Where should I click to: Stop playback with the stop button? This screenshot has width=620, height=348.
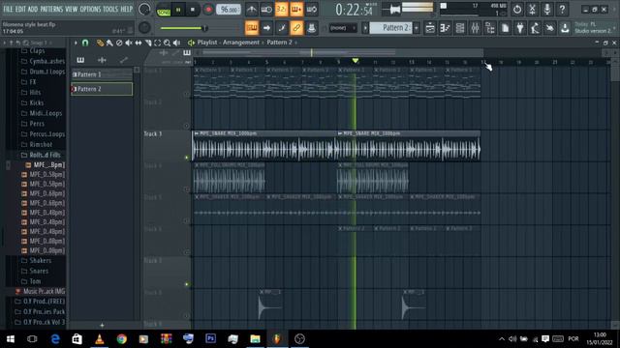(x=193, y=10)
